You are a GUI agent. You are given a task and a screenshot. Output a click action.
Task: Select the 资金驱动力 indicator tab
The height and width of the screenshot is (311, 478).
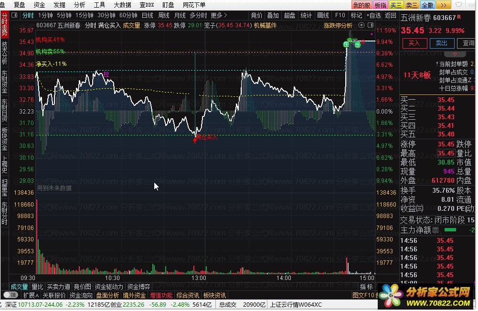[x=109, y=287]
